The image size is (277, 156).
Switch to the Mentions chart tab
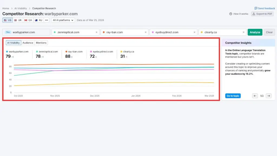pos(41,43)
